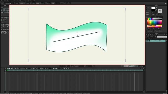
Task: Select the Rotate Workspace tool
Action: (6, 33)
